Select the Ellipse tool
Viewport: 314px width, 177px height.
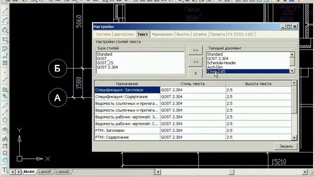(x=5, y=129)
